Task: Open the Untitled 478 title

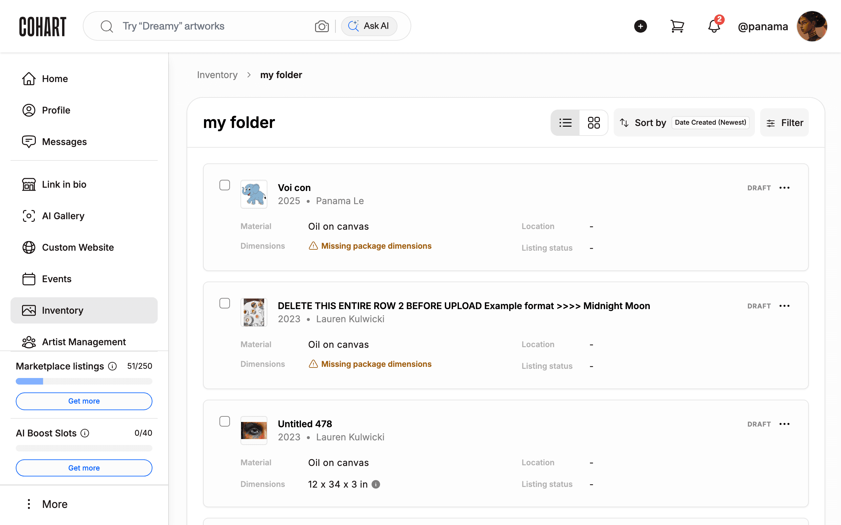Action: (305, 424)
